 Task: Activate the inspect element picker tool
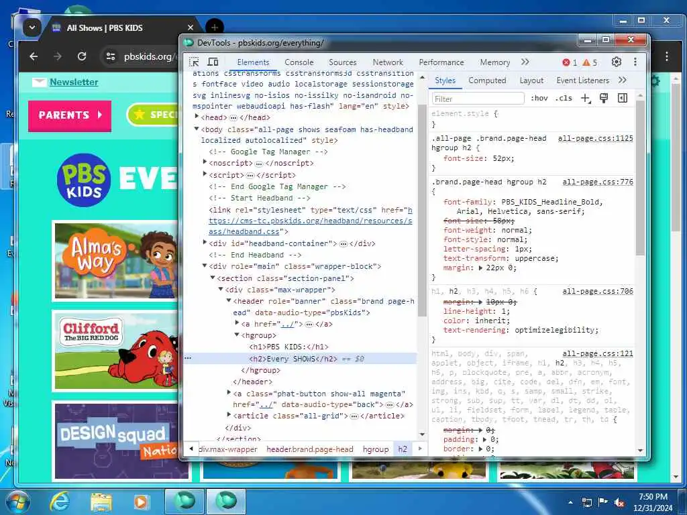tap(194, 62)
